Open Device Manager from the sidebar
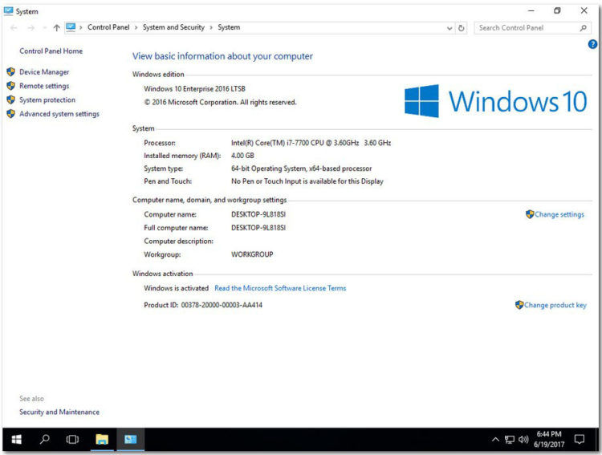Image resolution: width=602 pixels, height=455 pixels. (x=44, y=71)
